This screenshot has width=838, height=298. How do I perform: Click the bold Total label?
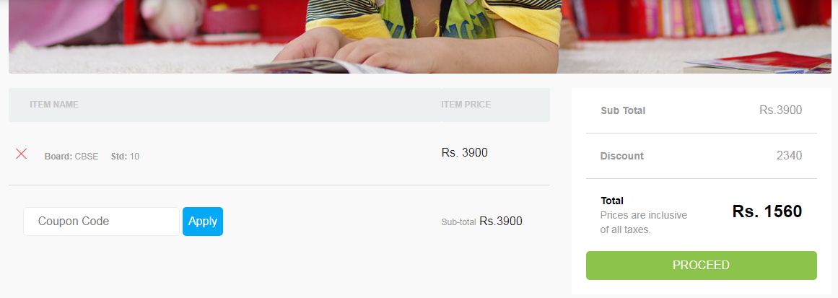[x=612, y=201]
